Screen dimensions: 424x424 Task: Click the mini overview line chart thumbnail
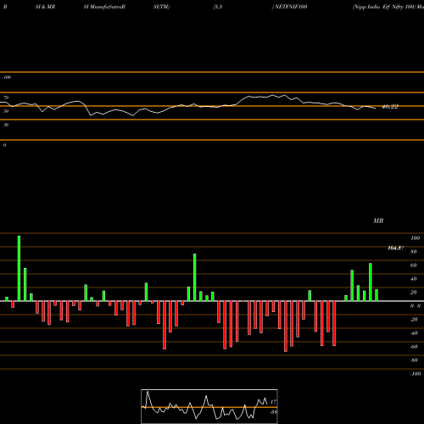209,406
